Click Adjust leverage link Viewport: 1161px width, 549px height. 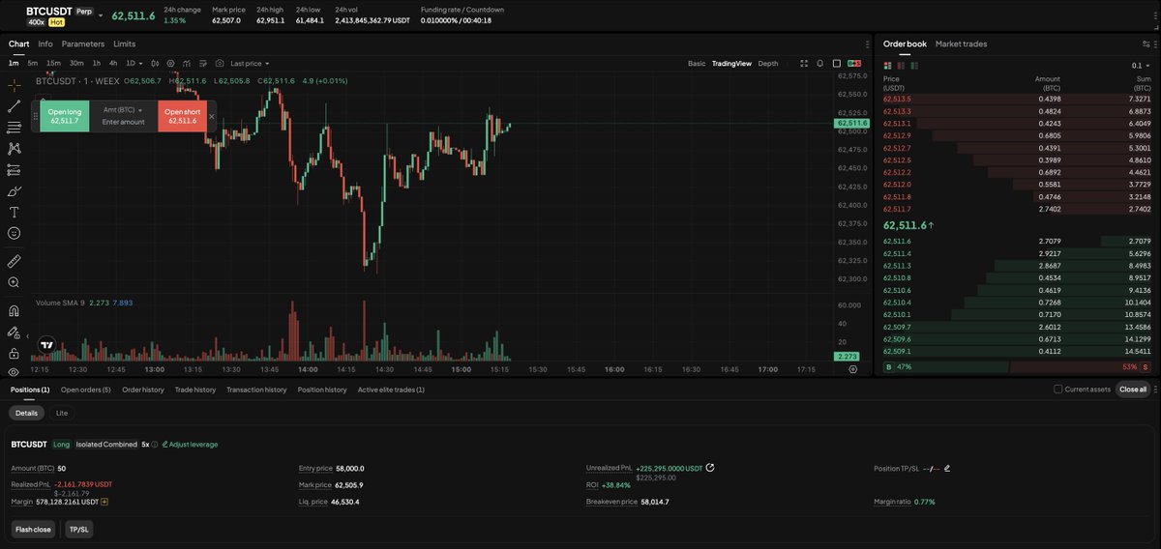coord(190,445)
